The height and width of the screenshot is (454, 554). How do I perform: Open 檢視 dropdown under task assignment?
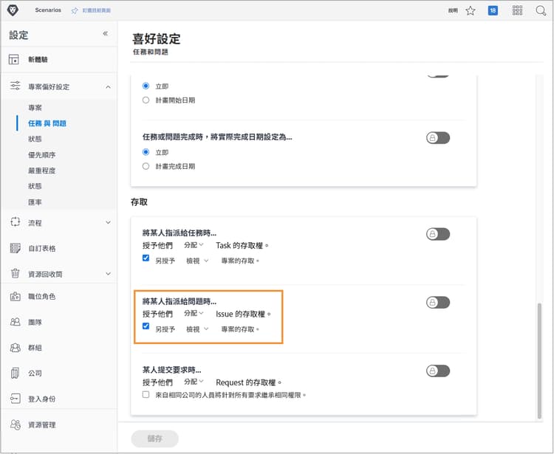point(197,261)
